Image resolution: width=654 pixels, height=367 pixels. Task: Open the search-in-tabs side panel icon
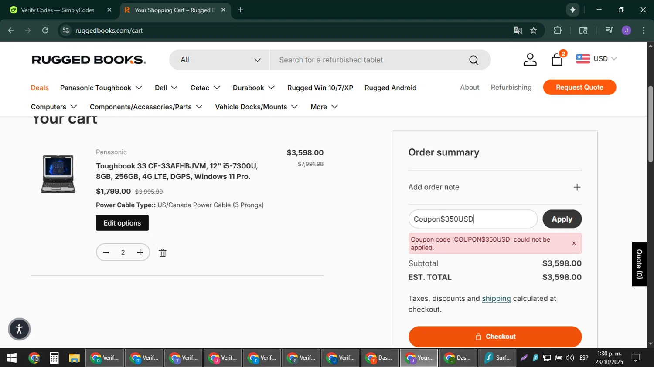click(x=583, y=30)
